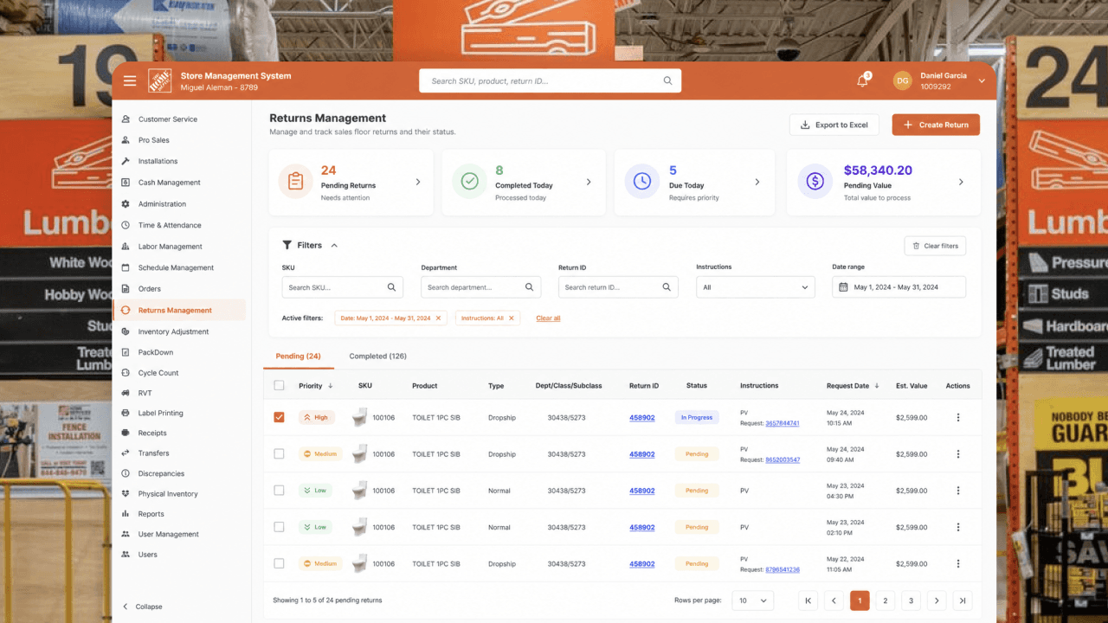Click the DG user avatar

(903, 80)
